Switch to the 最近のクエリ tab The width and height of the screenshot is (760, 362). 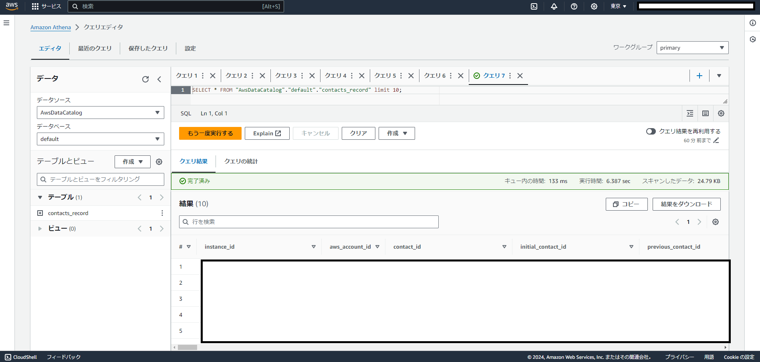click(95, 48)
